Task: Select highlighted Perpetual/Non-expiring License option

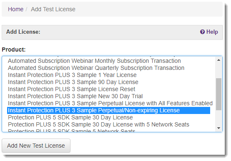Action: click(x=109, y=110)
